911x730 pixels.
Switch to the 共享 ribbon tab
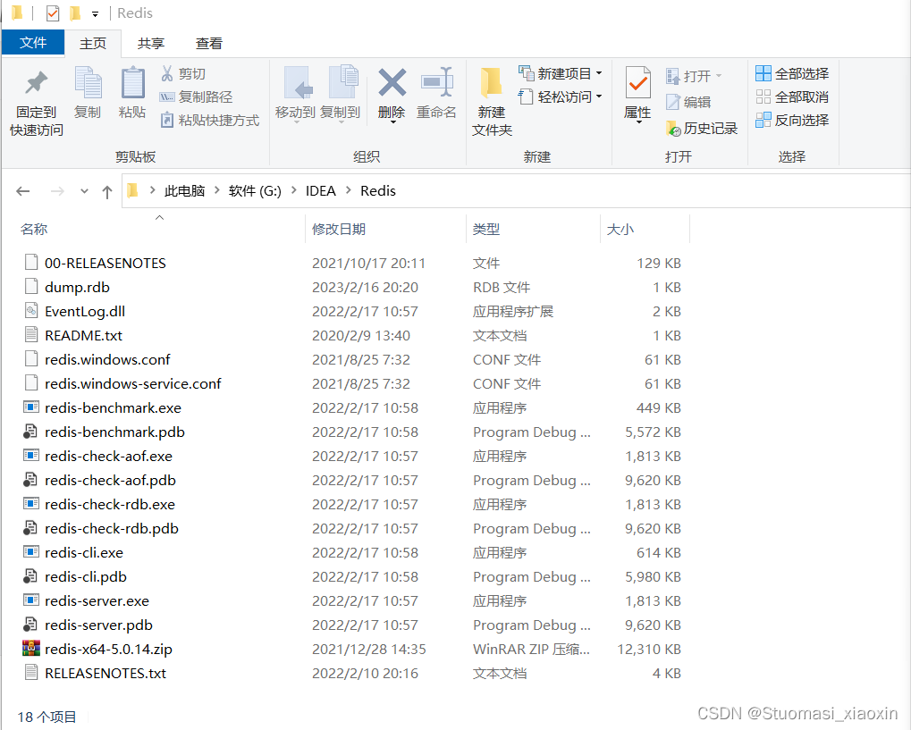pyautogui.click(x=151, y=44)
